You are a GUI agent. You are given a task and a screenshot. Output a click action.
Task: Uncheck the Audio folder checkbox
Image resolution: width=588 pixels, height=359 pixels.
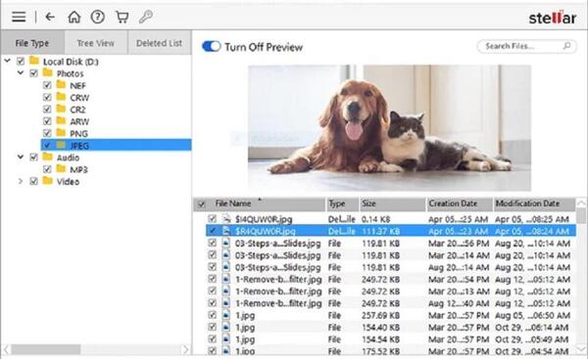[33, 157]
